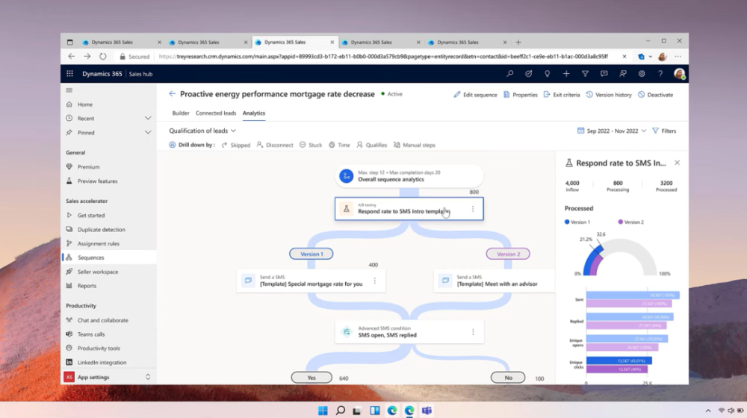Click the help question mark icon
This screenshot has width=747, height=418.
(x=660, y=74)
